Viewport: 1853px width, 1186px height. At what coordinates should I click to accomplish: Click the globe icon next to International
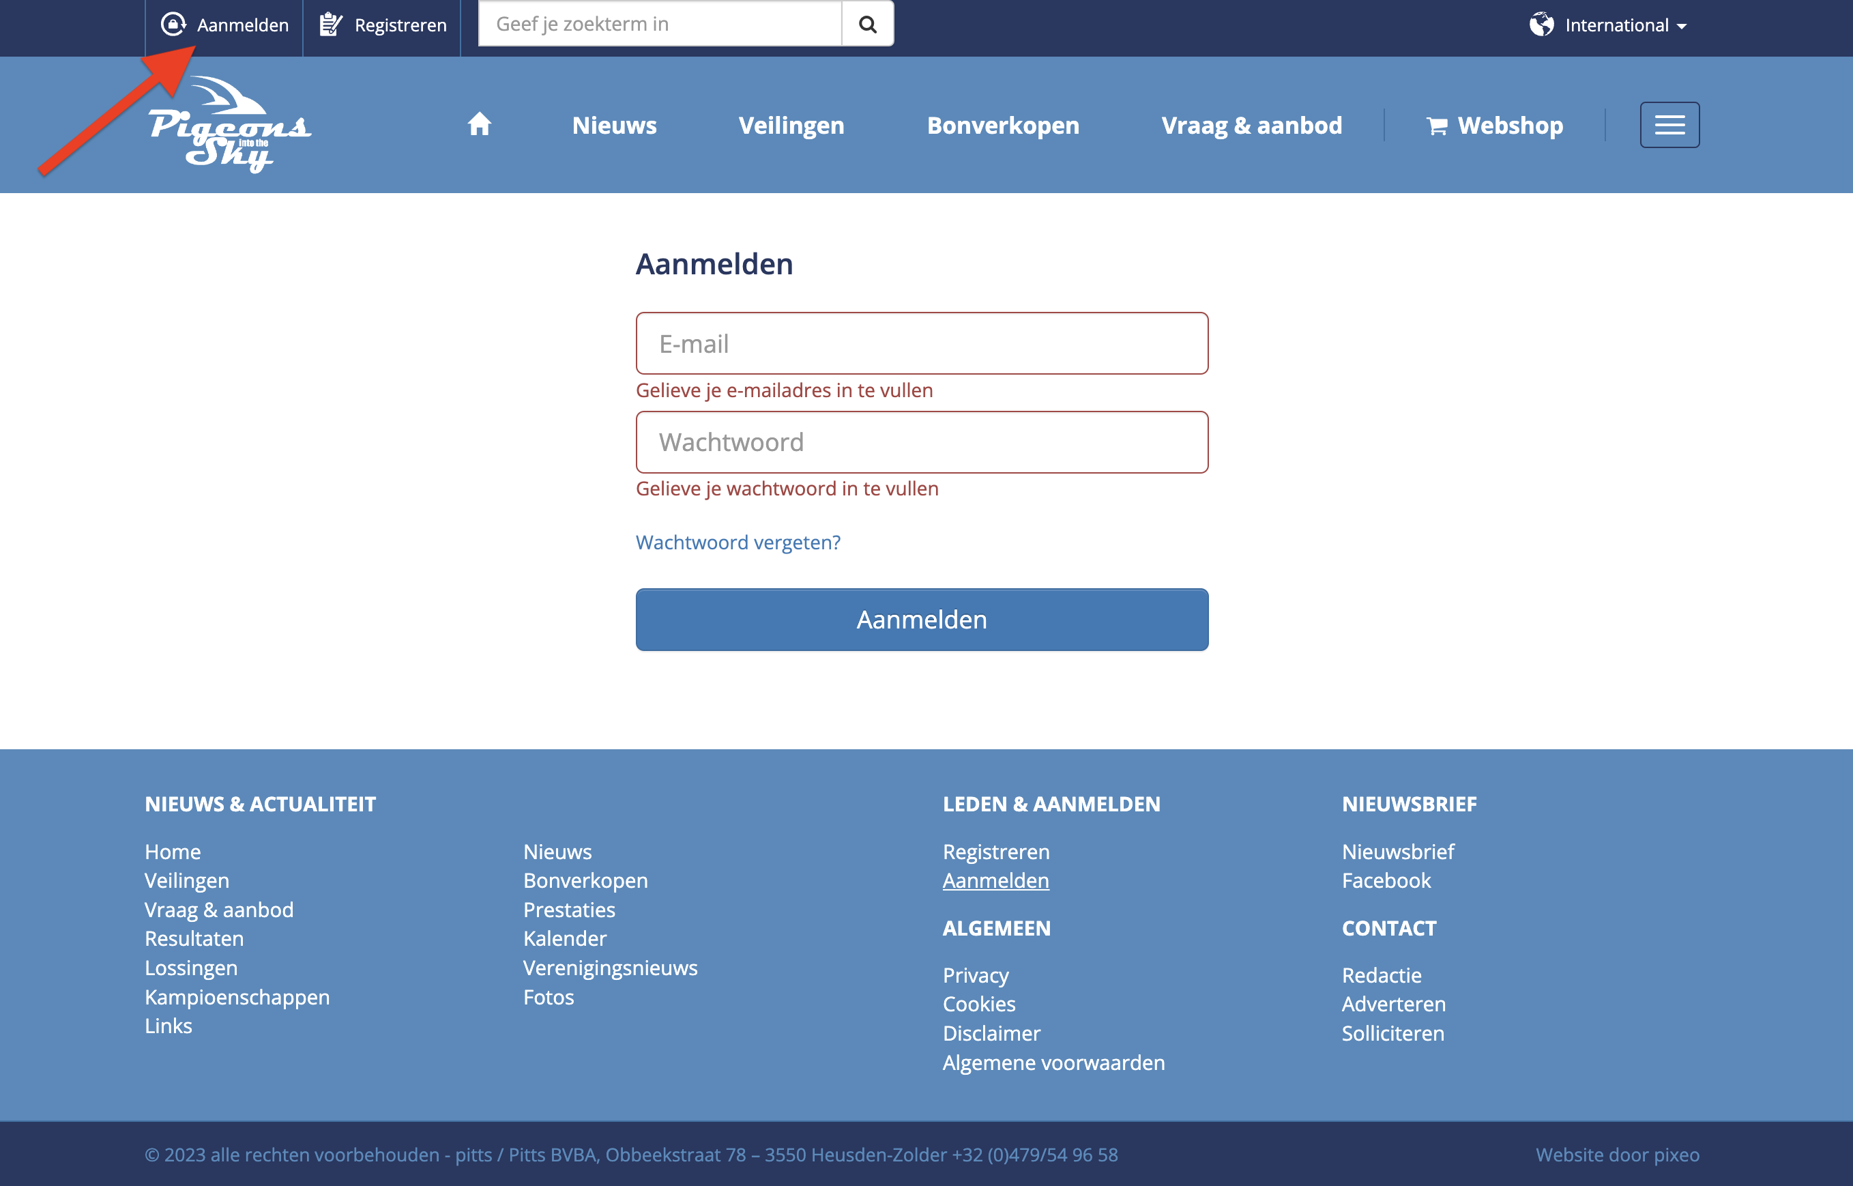tap(1541, 25)
